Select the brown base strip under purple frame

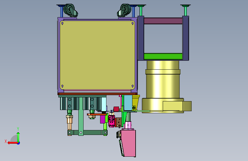[98, 94]
